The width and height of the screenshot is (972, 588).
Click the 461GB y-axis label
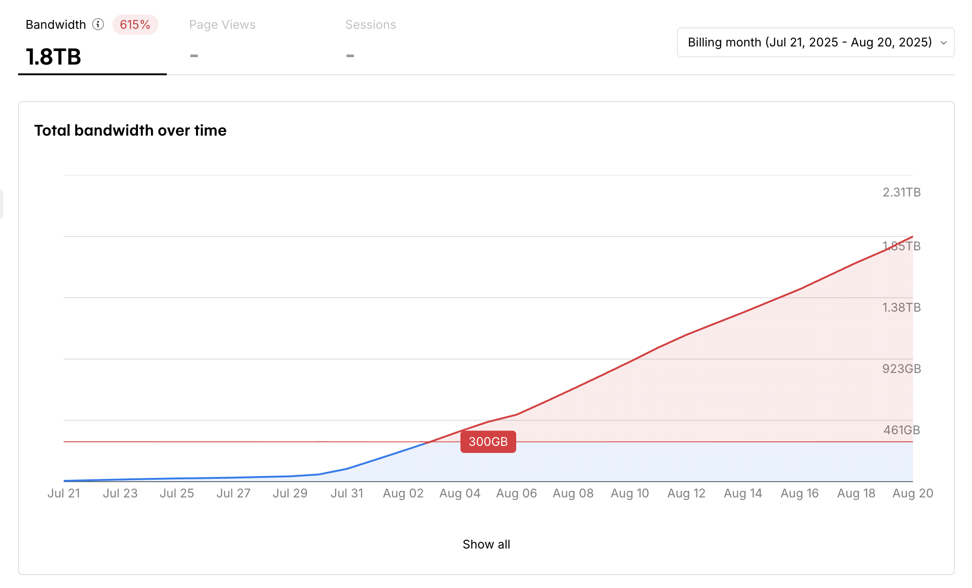pyautogui.click(x=901, y=430)
